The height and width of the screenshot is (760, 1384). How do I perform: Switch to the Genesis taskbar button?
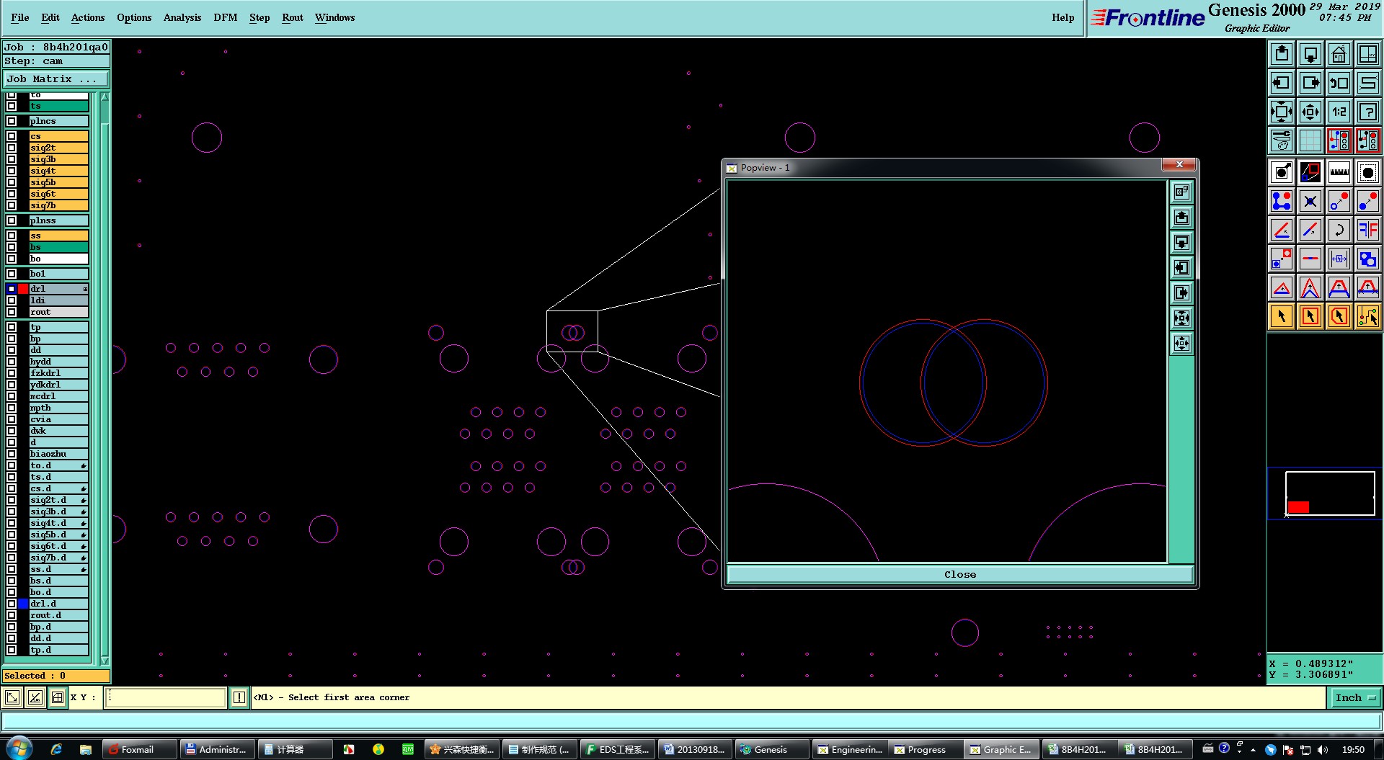pos(771,749)
